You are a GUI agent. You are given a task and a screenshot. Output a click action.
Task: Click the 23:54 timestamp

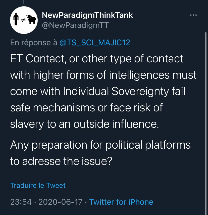(x=21, y=202)
